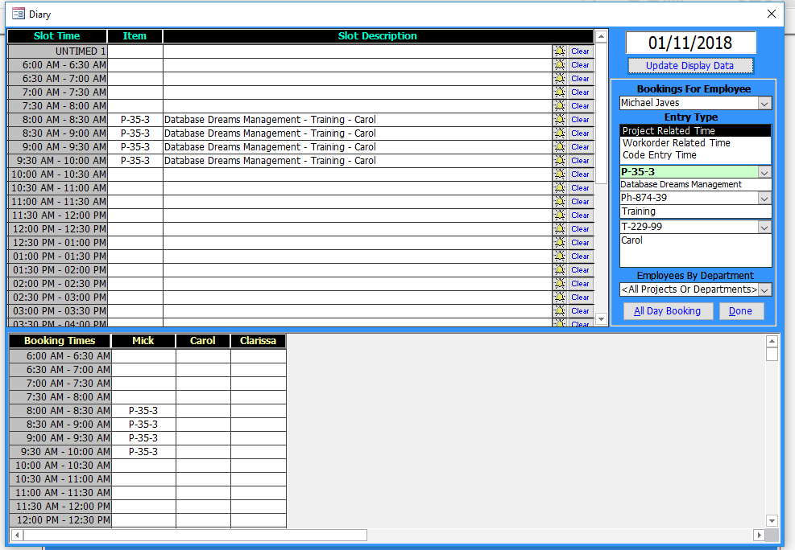795x550 pixels.
Task: Click scroll-down arrow of lower booking panel
Action: (772, 521)
